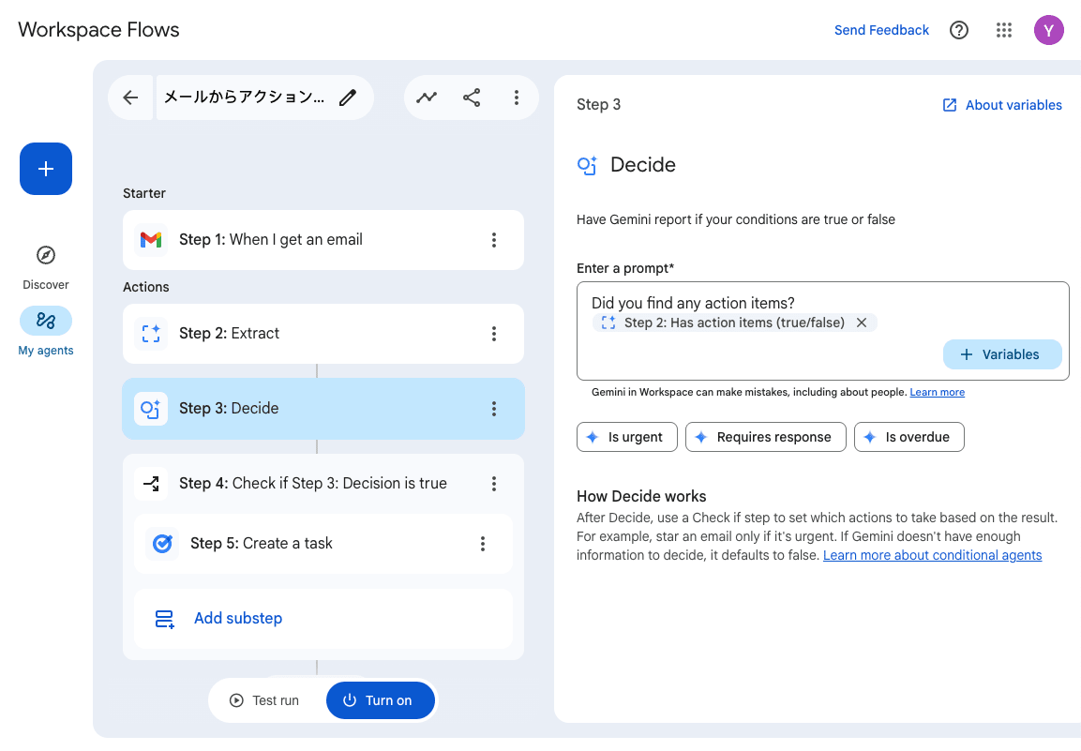Click Extract icon in Step 2

click(x=151, y=334)
